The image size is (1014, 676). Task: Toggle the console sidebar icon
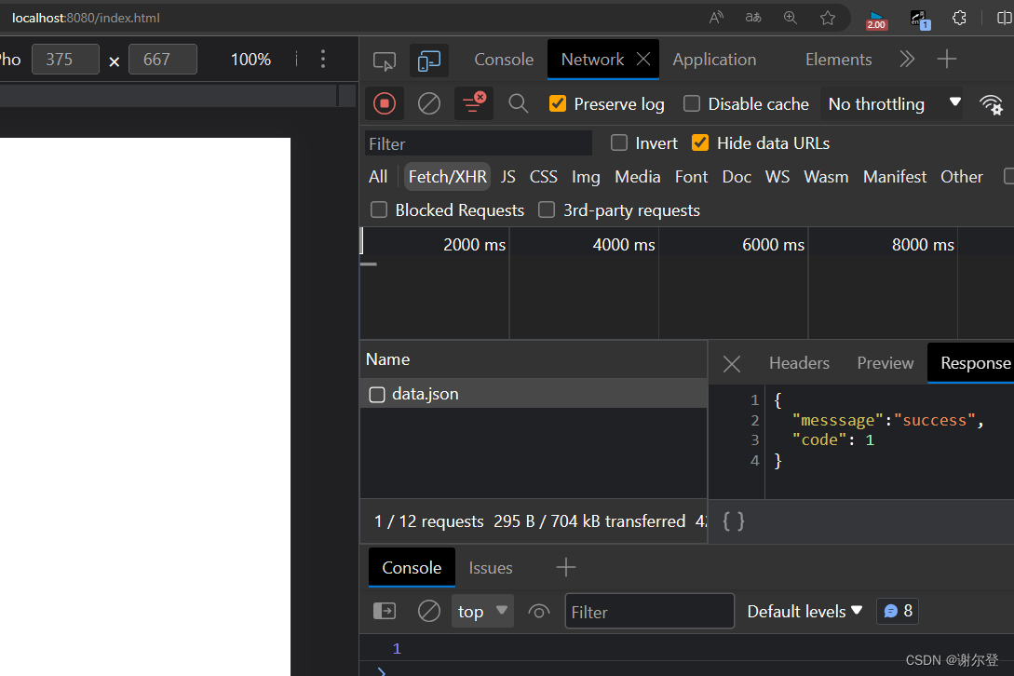tap(385, 611)
